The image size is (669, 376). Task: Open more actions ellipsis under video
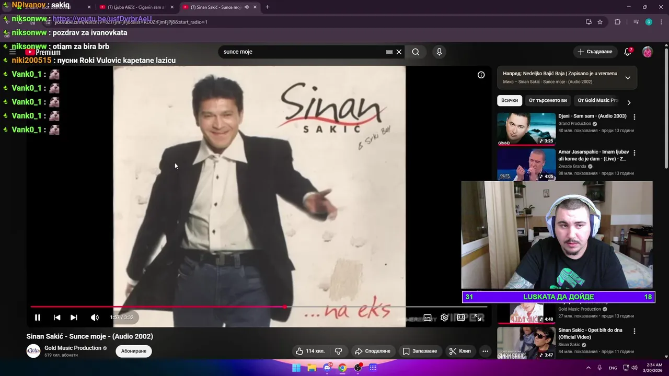click(486, 351)
